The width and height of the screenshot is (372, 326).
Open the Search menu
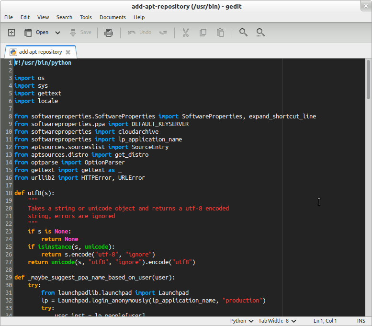64,17
